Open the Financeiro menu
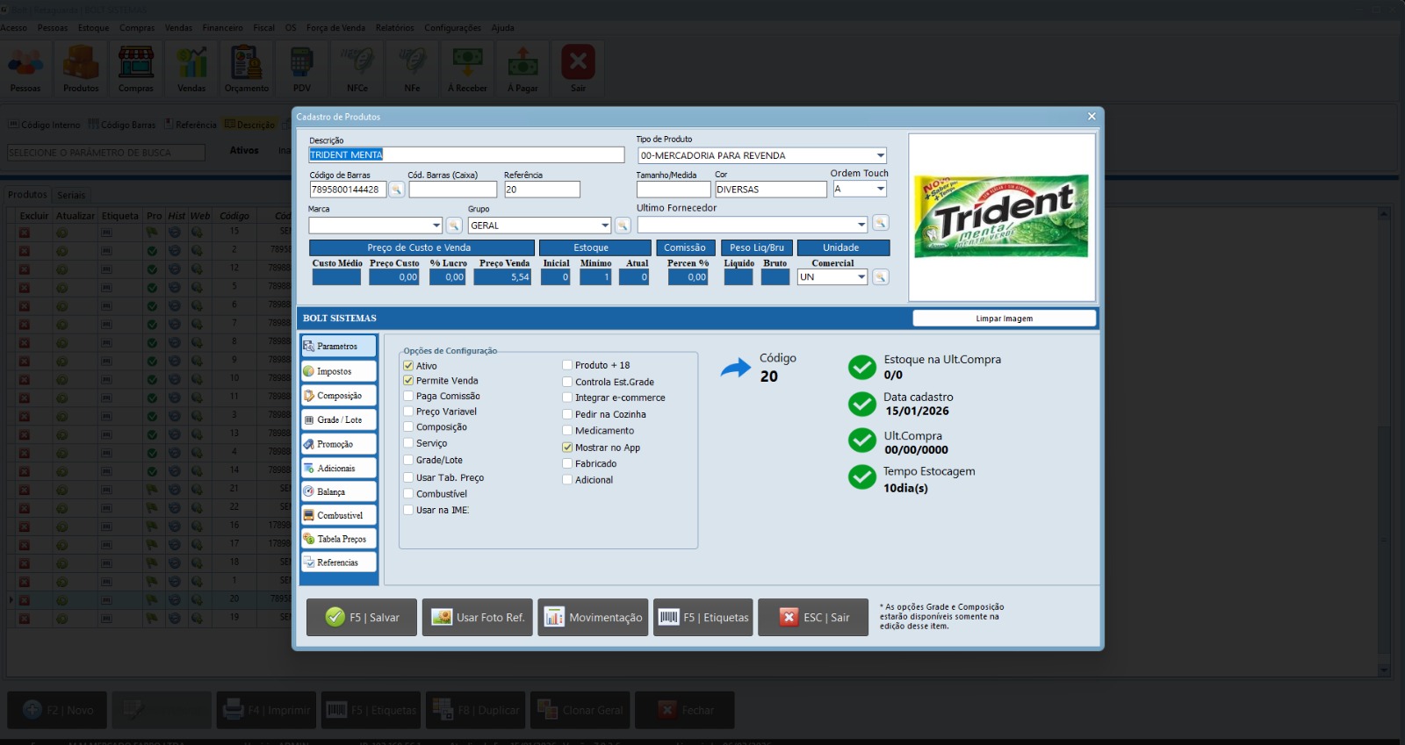The image size is (1405, 745). [222, 28]
